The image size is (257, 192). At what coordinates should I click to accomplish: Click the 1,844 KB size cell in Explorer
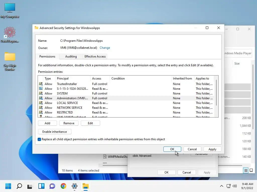pos(245,126)
